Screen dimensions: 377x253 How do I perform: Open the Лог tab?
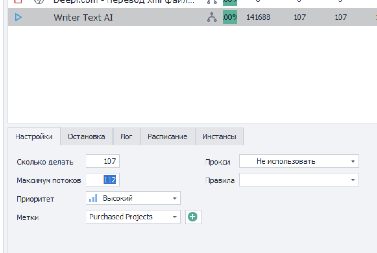(x=126, y=136)
